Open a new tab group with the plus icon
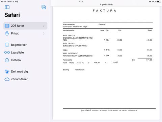This screenshot has height=122, width=162. [x=44, y=7]
